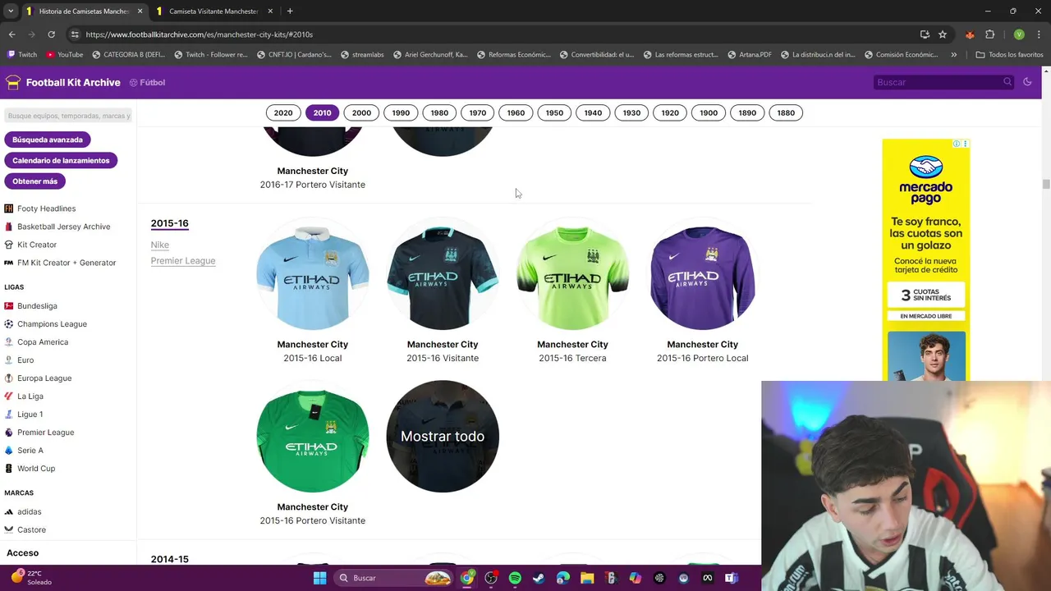Viewport: 1051px width, 591px height.
Task: Click the Obtener más button
Action: 34,181
